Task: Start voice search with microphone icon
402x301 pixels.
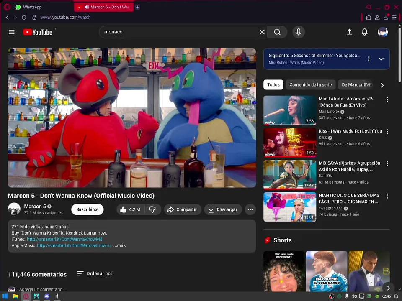Action: click(x=299, y=32)
